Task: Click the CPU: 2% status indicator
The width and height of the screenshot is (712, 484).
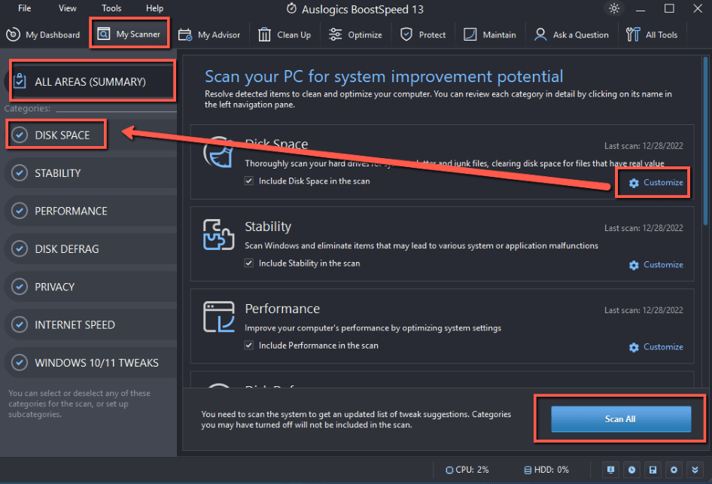Action: tap(467, 470)
